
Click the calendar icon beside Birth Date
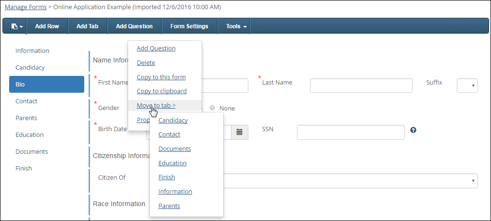(x=240, y=132)
